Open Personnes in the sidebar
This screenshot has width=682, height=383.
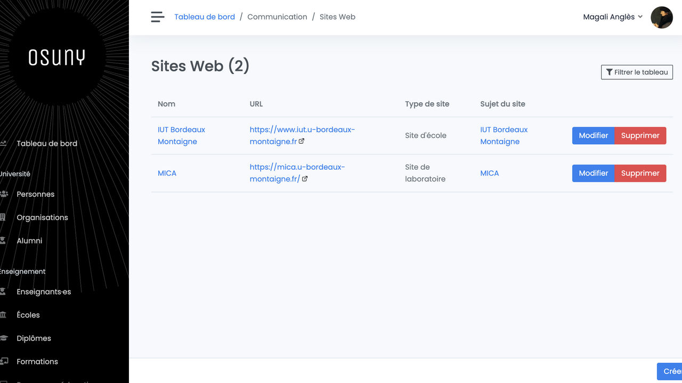36,194
